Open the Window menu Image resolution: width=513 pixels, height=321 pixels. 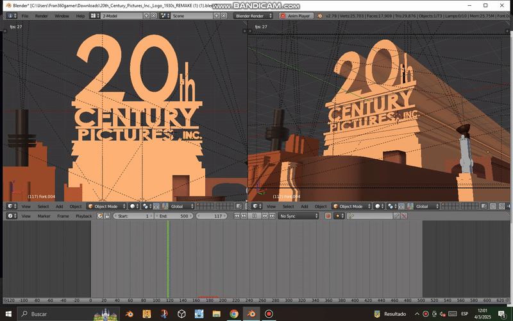pos(62,15)
